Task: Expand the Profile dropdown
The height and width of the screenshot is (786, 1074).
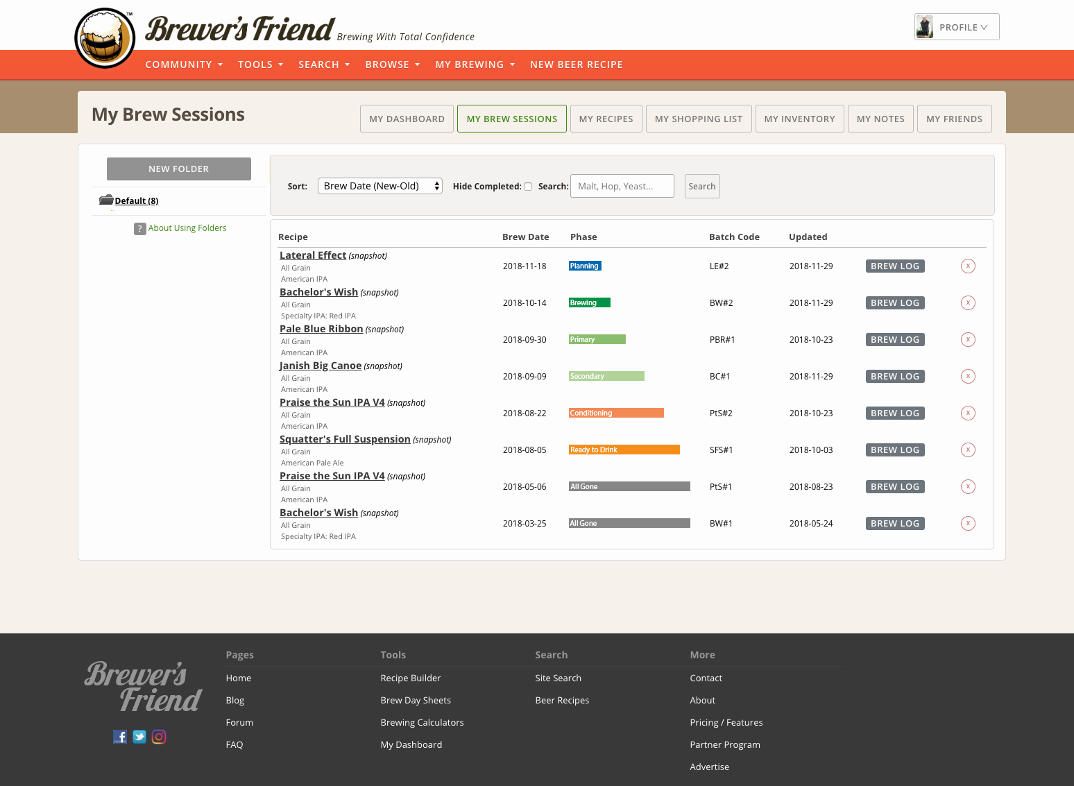Action: coord(957,27)
